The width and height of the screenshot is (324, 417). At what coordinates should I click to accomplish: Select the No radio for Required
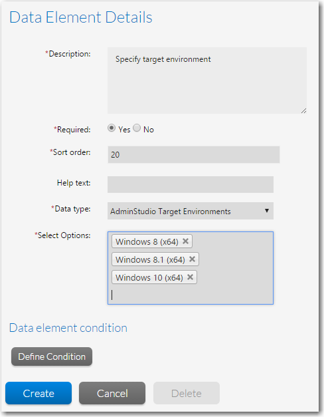tap(137, 128)
